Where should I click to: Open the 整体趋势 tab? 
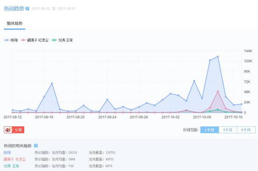(x=14, y=23)
